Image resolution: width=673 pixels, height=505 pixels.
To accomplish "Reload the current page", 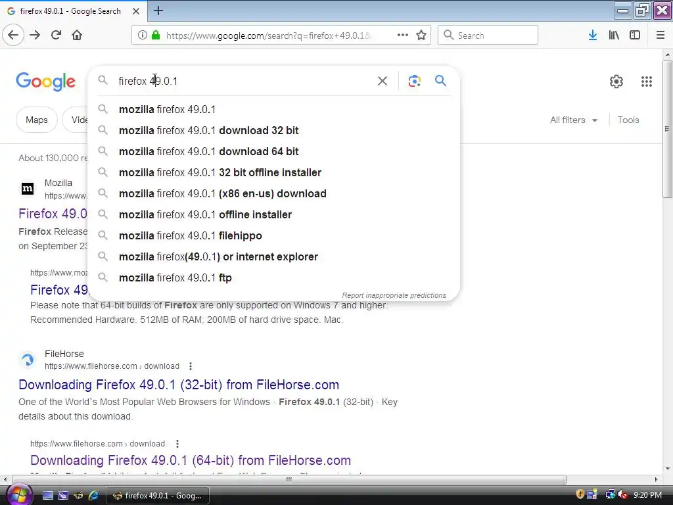I will [x=56, y=35].
